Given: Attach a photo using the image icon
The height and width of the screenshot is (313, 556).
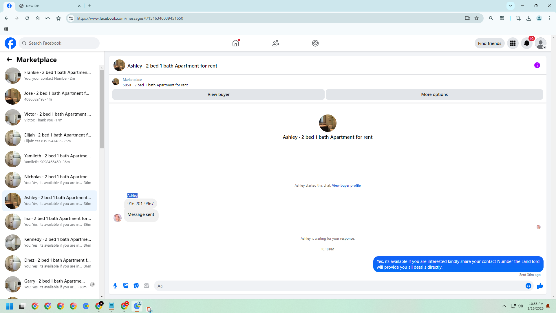Looking at the screenshot, I should tap(126, 286).
